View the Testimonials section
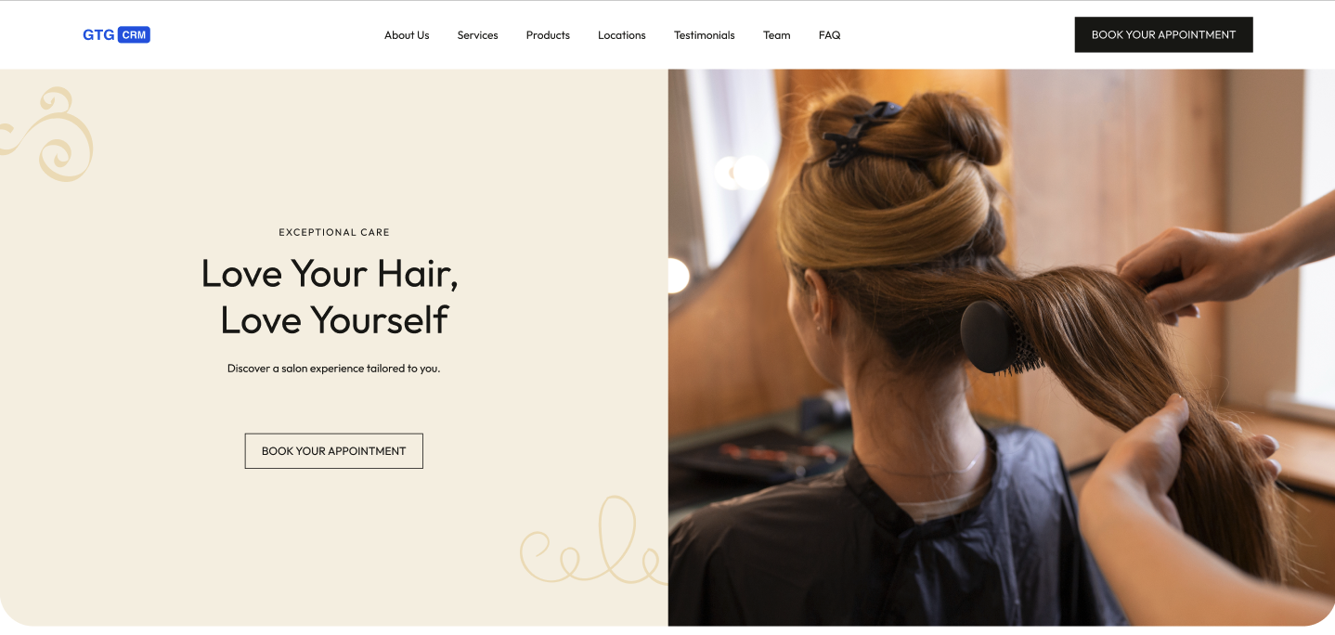 pyautogui.click(x=704, y=35)
